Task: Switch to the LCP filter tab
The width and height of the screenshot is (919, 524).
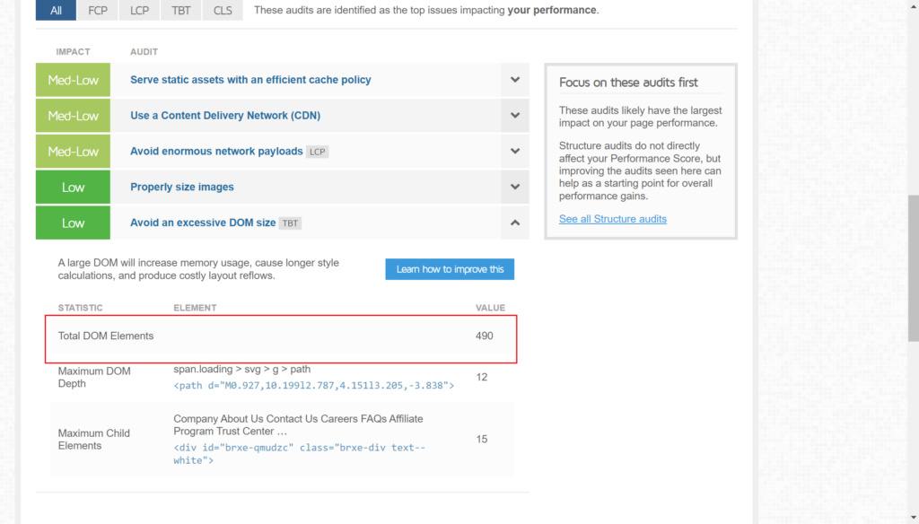Action: 139,11
